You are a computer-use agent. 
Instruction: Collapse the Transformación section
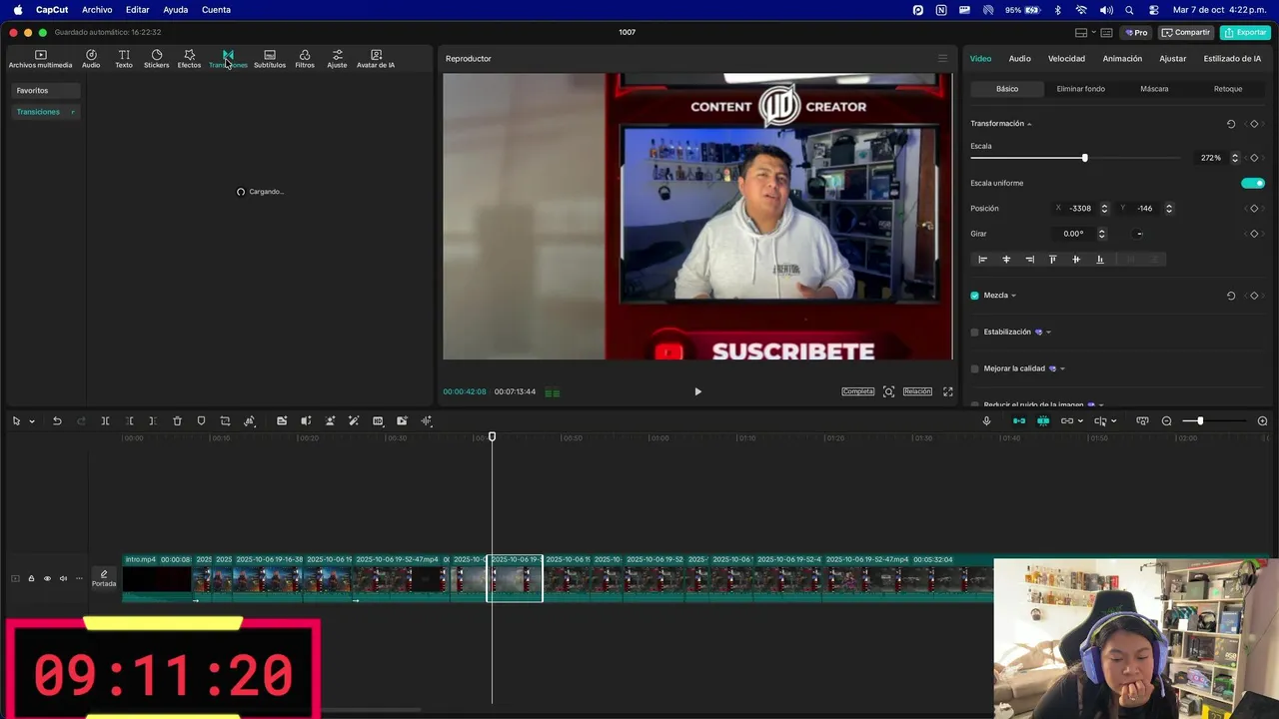point(1029,124)
